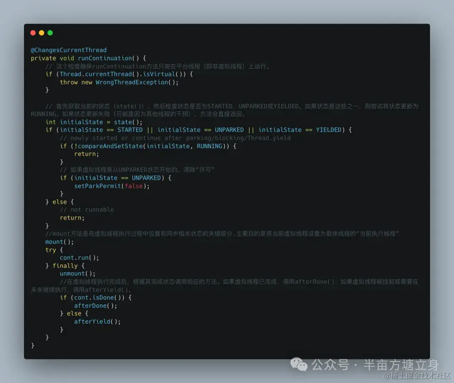Click the comment starting '//在虚拟线程执行完成后'
The height and width of the screenshot is (383, 454).
tap(224, 286)
